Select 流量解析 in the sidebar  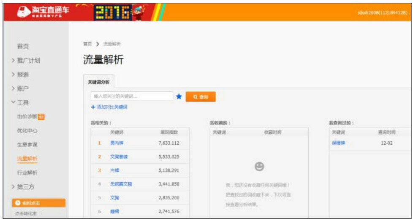point(27,159)
